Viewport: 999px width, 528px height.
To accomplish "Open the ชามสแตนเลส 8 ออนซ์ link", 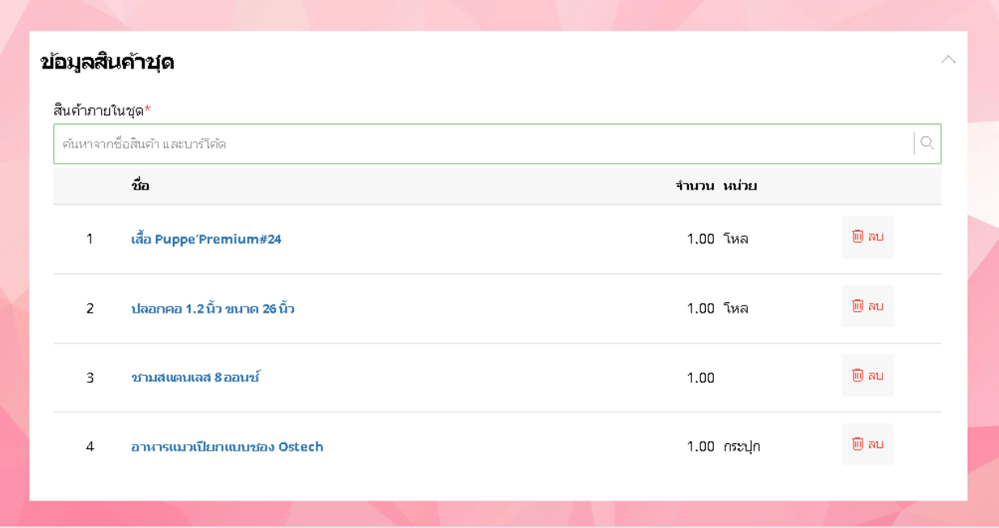I will pos(195,377).
